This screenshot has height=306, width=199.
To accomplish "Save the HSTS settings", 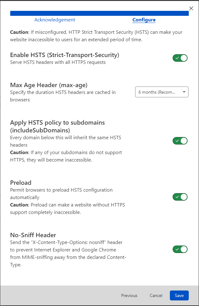I will (179, 295).
